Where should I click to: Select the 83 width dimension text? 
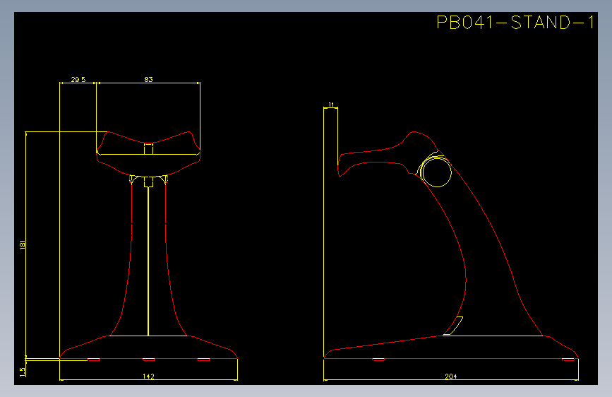(148, 79)
